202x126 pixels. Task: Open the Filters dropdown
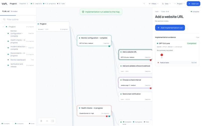click(154, 4)
